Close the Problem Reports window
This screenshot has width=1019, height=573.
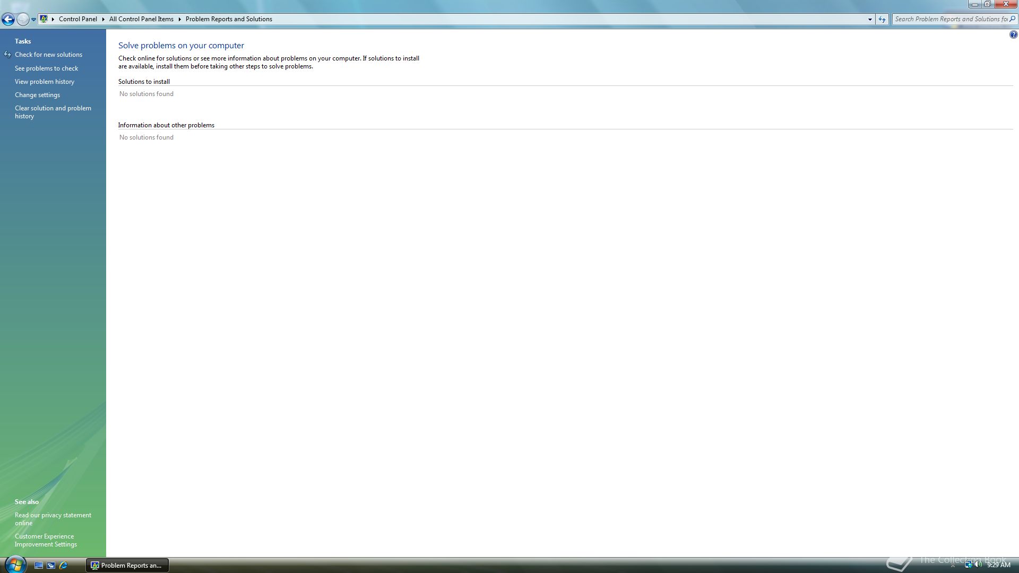(1006, 4)
